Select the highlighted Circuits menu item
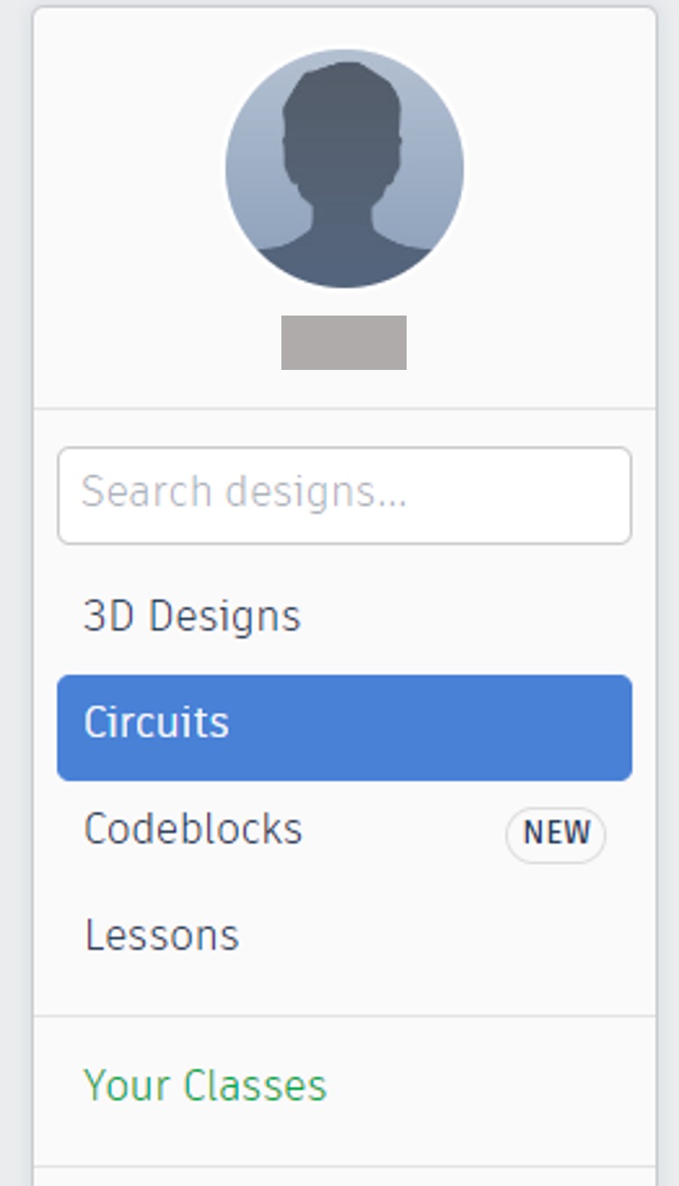Viewport: 679px width, 1186px height. [345, 727]
